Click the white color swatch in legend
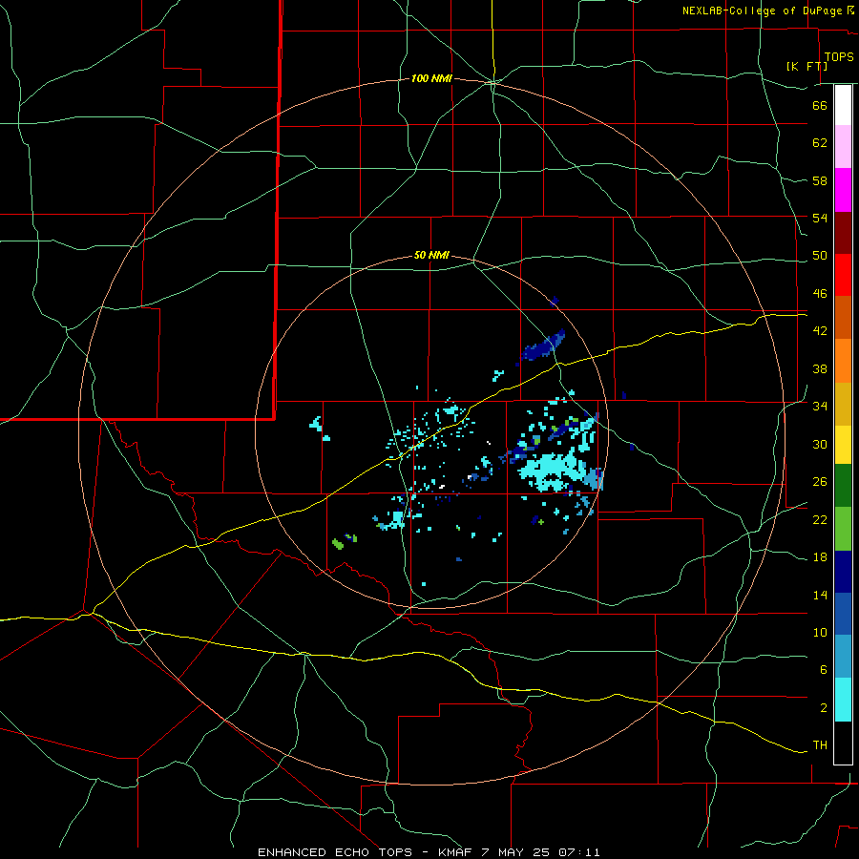 843,105
